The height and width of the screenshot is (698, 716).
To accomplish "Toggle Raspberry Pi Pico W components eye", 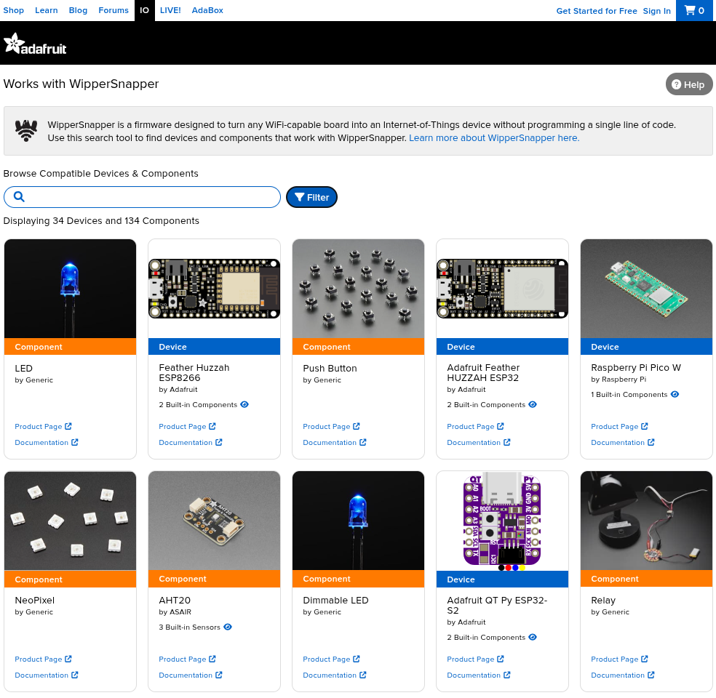I will 675,395.
